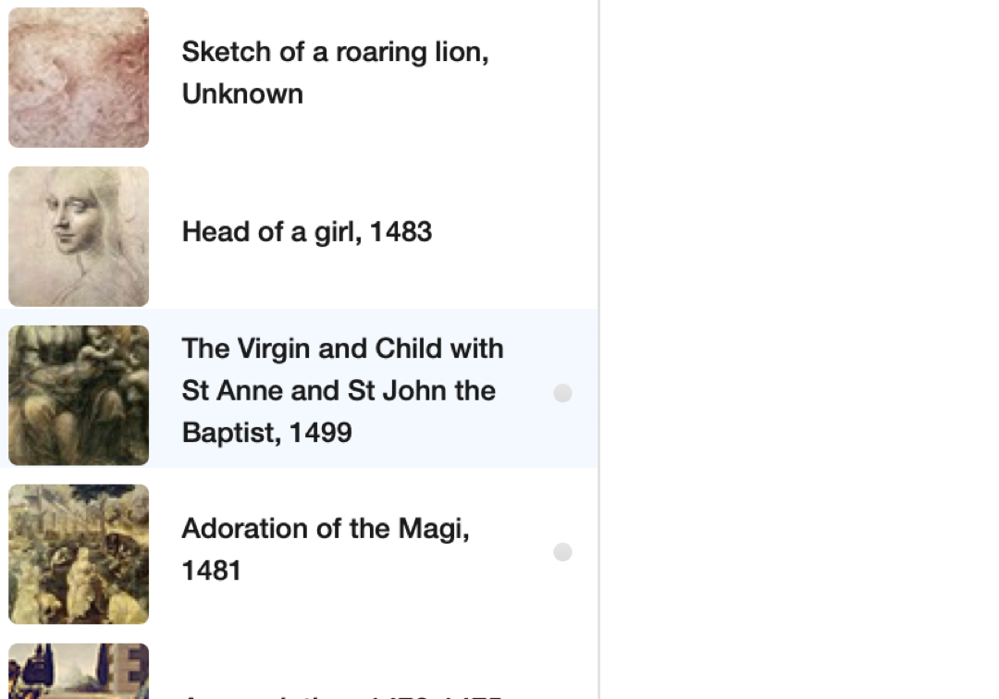The image size is (999, 699).
Task: Click the 'Baptist, 1499' text line
Action: (x=266, y=433)
